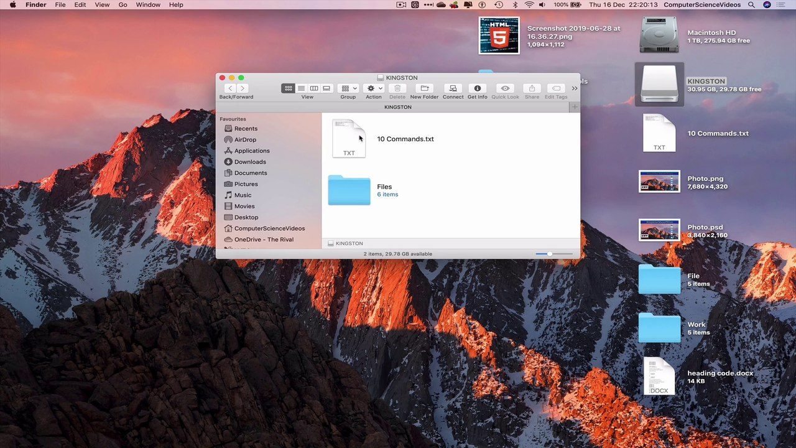Open Recents in sidebar
796x448 pixels.
pyautogui.click(x=246, y=129)
